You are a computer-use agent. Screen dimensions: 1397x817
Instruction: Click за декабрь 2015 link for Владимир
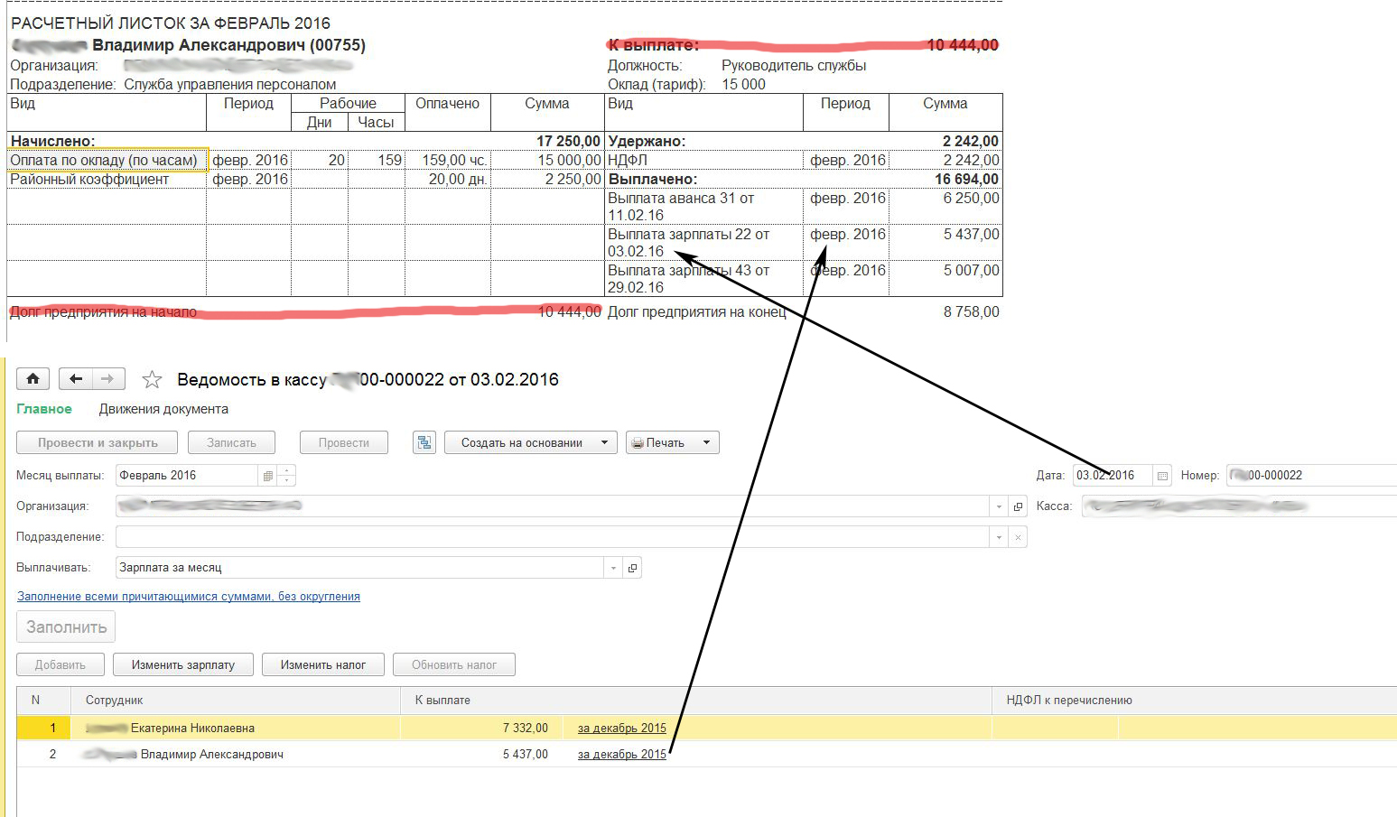pos(621,754)
